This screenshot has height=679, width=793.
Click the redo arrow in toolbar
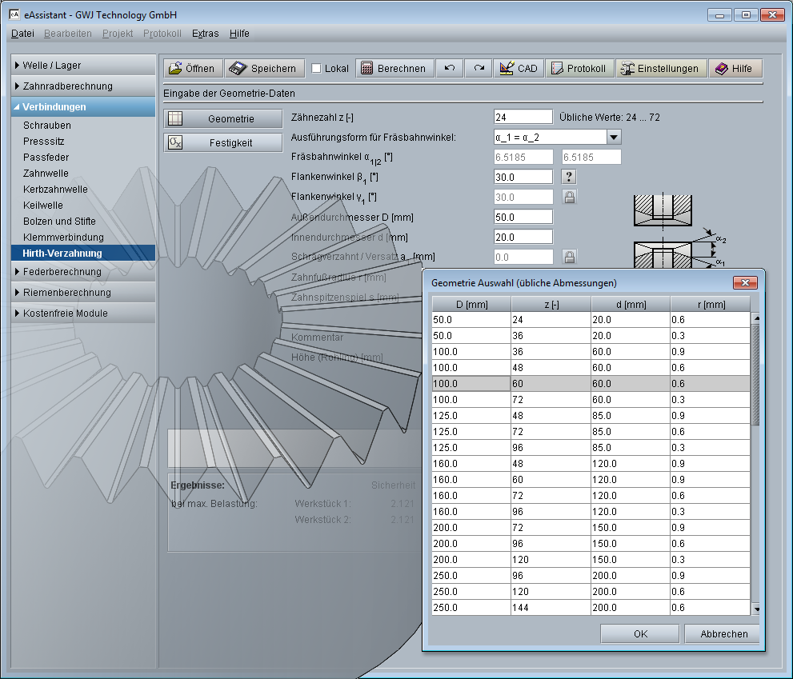click(479, 69)
